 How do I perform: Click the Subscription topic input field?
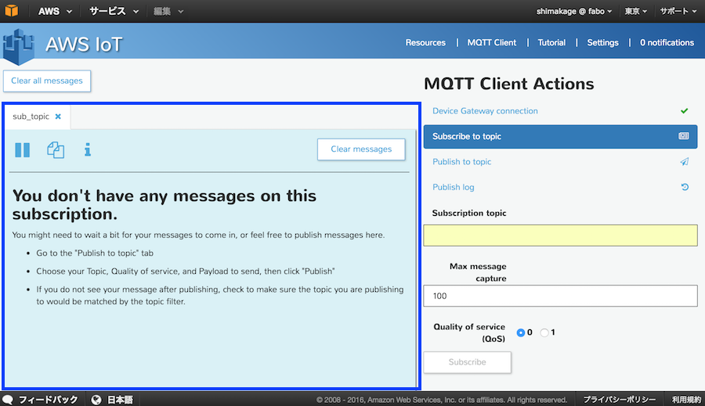[560, 235]
